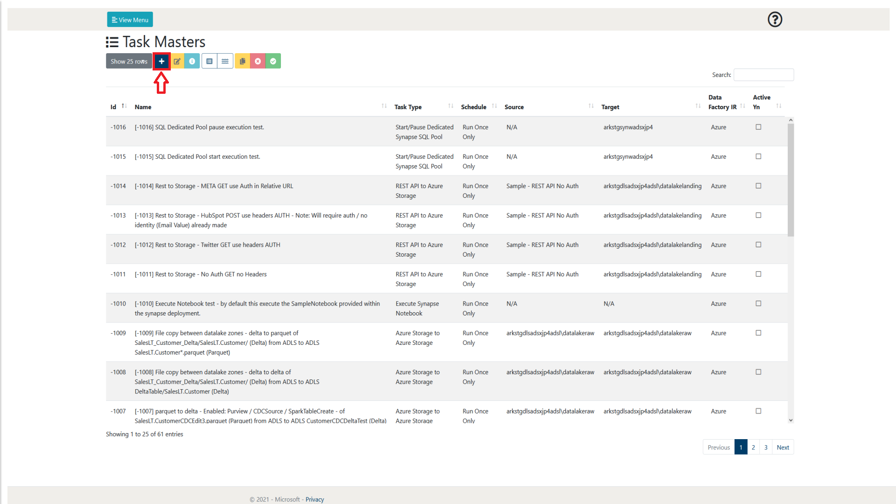Check Active Yn for task -1016
Image resolution: width=896 pixels, height=504 pixels.
(758, 127)
